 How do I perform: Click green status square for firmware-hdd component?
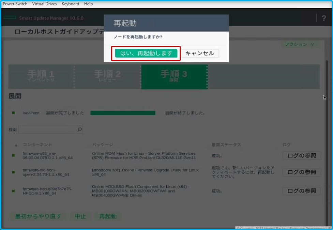[13, 191]
